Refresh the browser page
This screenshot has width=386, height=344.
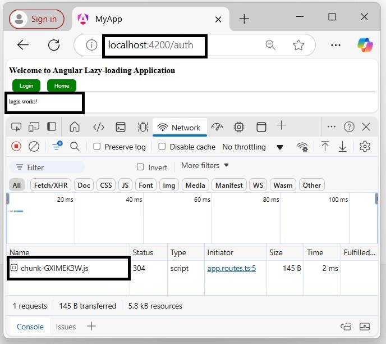point(54,46)
